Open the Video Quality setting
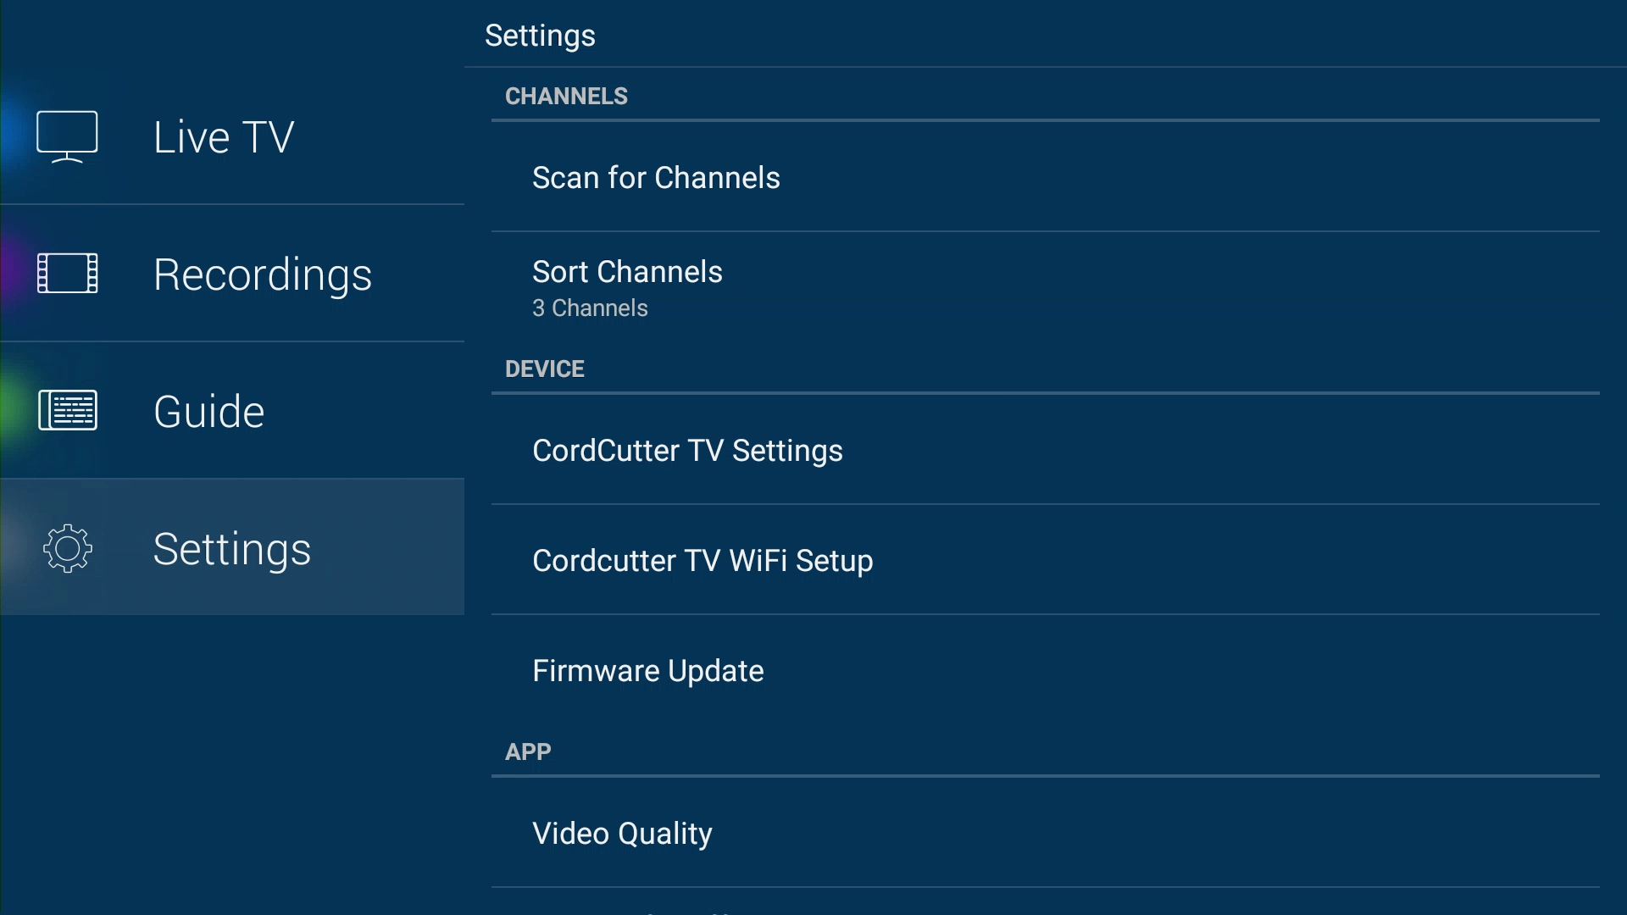The image size is (1627, 915). 621,834
